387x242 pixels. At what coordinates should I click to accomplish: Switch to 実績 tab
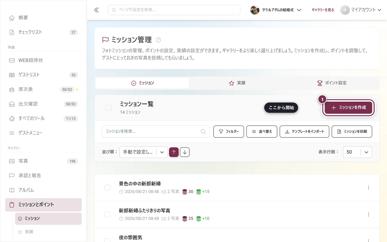[x=237, y=83]
